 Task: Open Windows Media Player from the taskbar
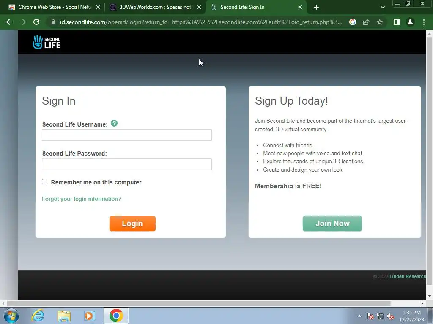90,316
